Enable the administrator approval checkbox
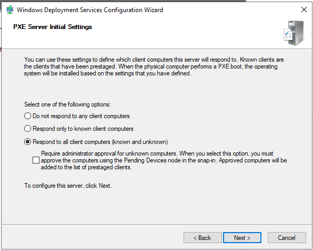The image size is (313, 250). pyautogui.click(x=36, y=160)
